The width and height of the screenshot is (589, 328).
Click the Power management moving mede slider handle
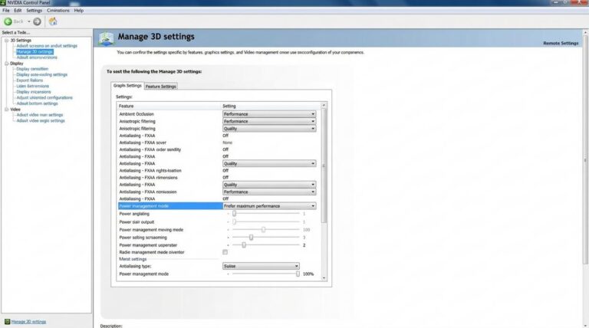coord(263,229)
